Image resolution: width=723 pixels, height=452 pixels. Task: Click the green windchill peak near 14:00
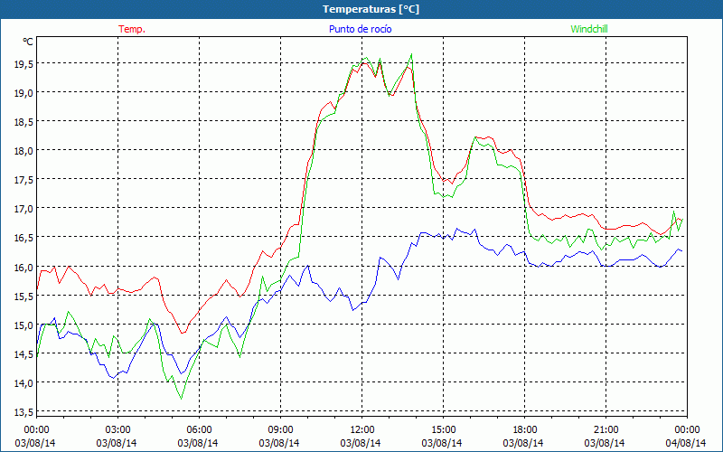tap(411, 54)
